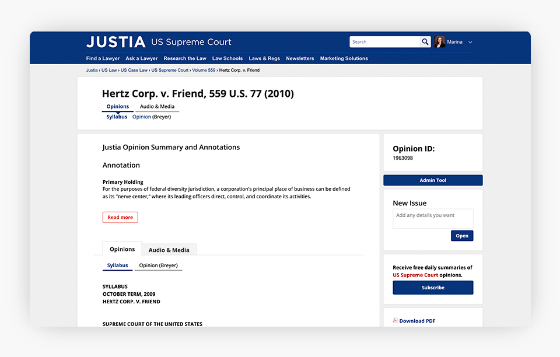This screenshot has height=357, width=560.
Task: Go to Law Schools section
Action: point(228,58)
